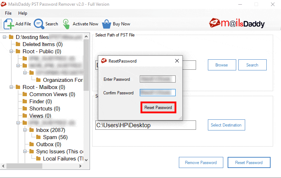Click the tree's horizontal scrollbar thumb
The width and height of the screenshot is (281, 178).
(24, 166)
